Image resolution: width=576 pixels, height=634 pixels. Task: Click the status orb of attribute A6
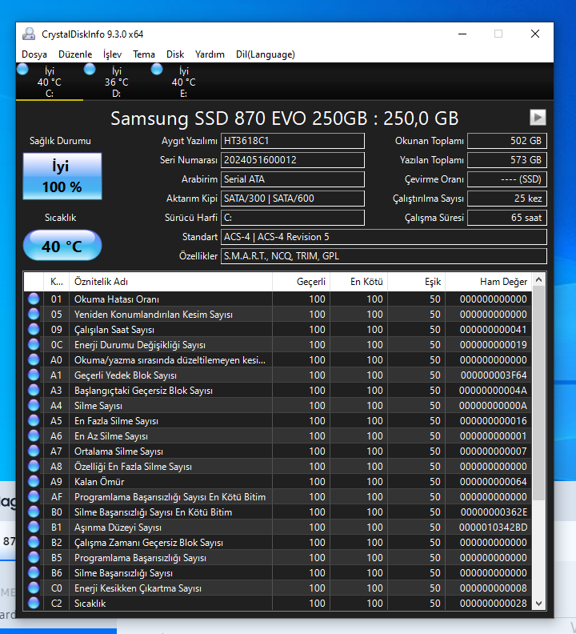[x=34, y=435]
